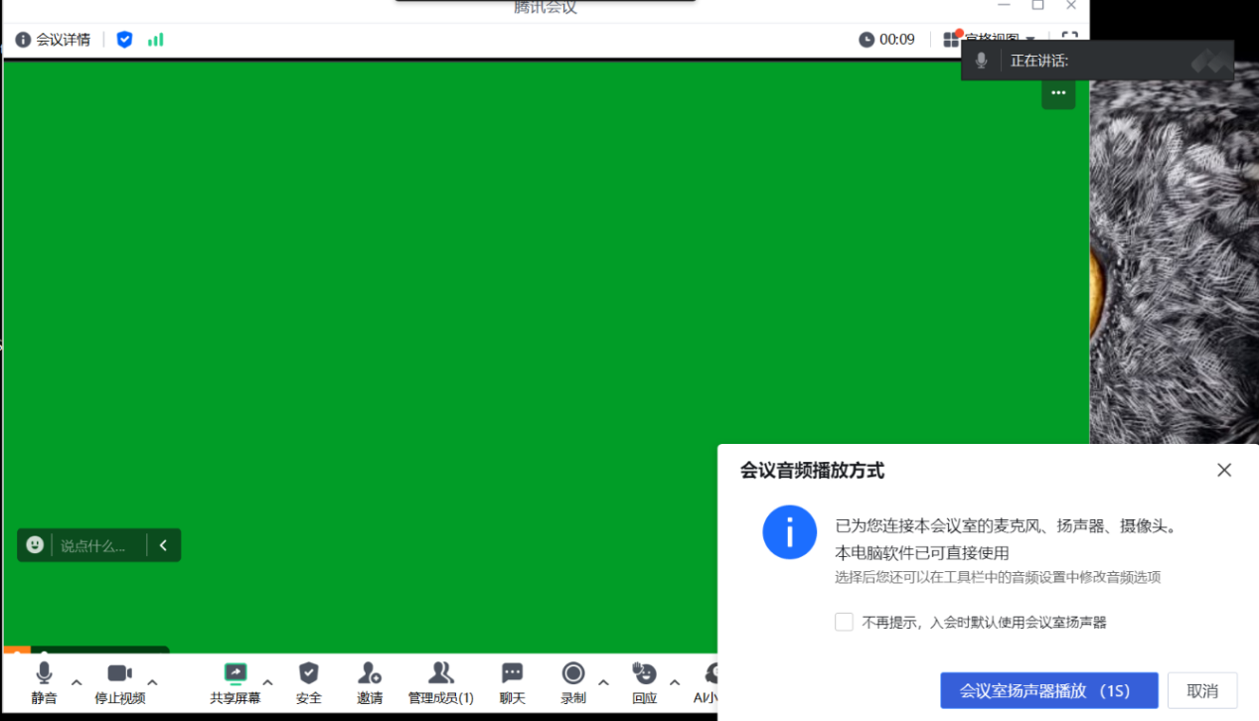Open the 安全 security shield icon
Image resolution: width=1259 pixels, height=721 pixels.
(x=309, y=682)
